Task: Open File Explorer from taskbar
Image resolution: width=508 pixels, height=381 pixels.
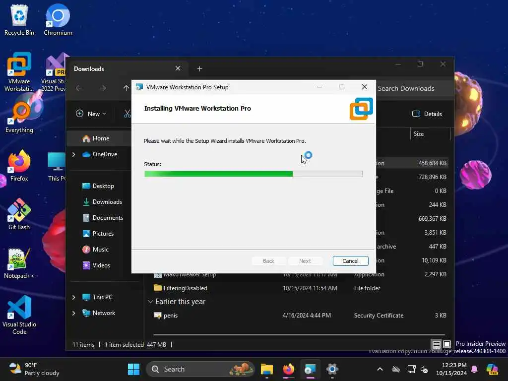Action: [267, 369]
